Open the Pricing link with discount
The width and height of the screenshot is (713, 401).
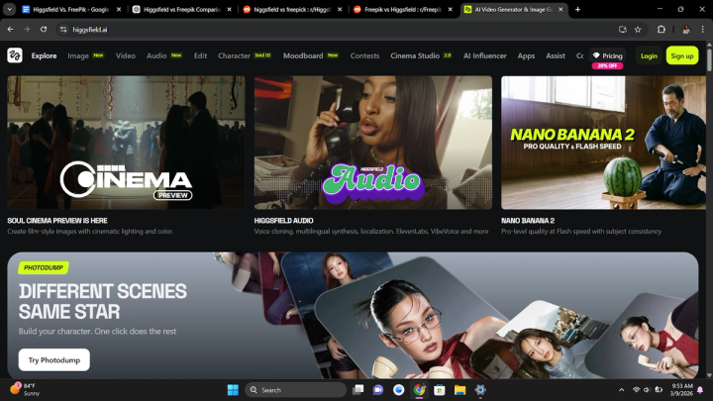pos(608,55)
